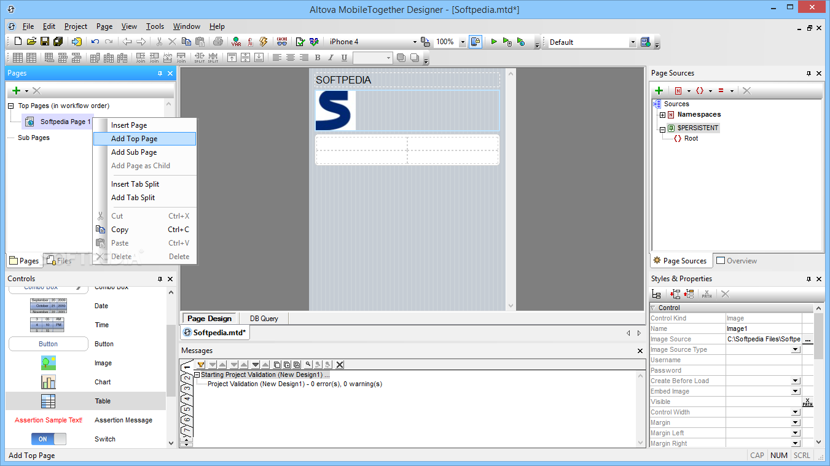The image size is (830, 466).
Task: Open the Project menu
Action: 76,26
